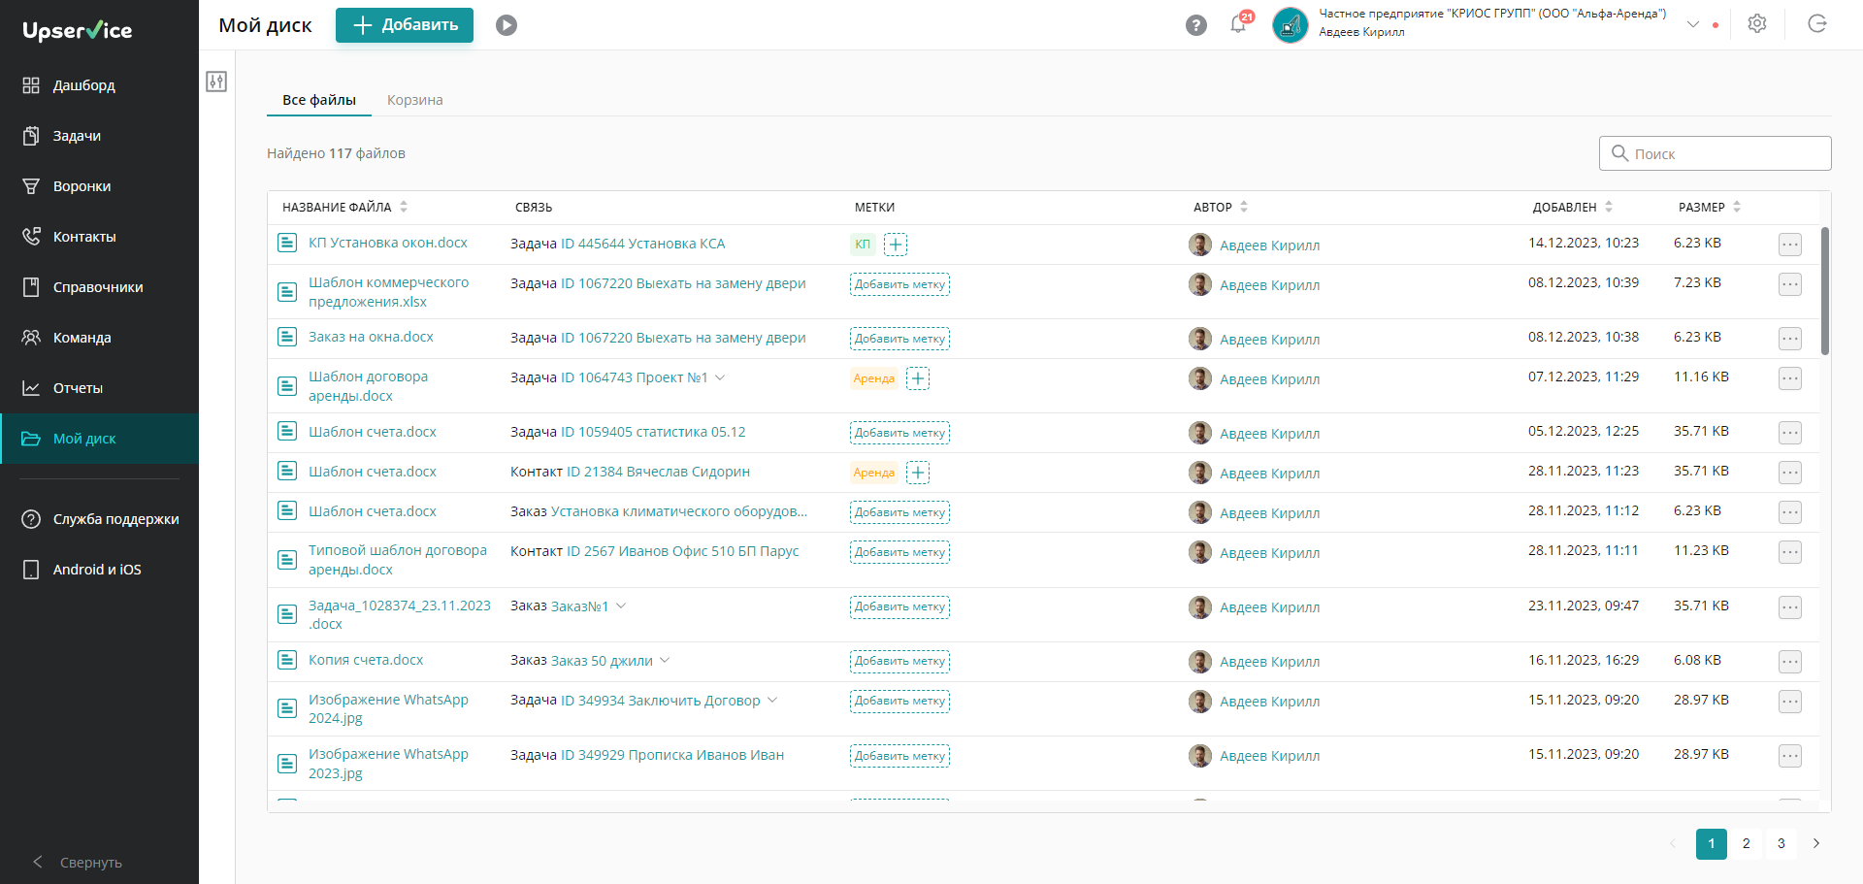Open more menu for Шаблон договора аренды.docx
This screenshot has width=1863, height=884.
pos(1790,378)
